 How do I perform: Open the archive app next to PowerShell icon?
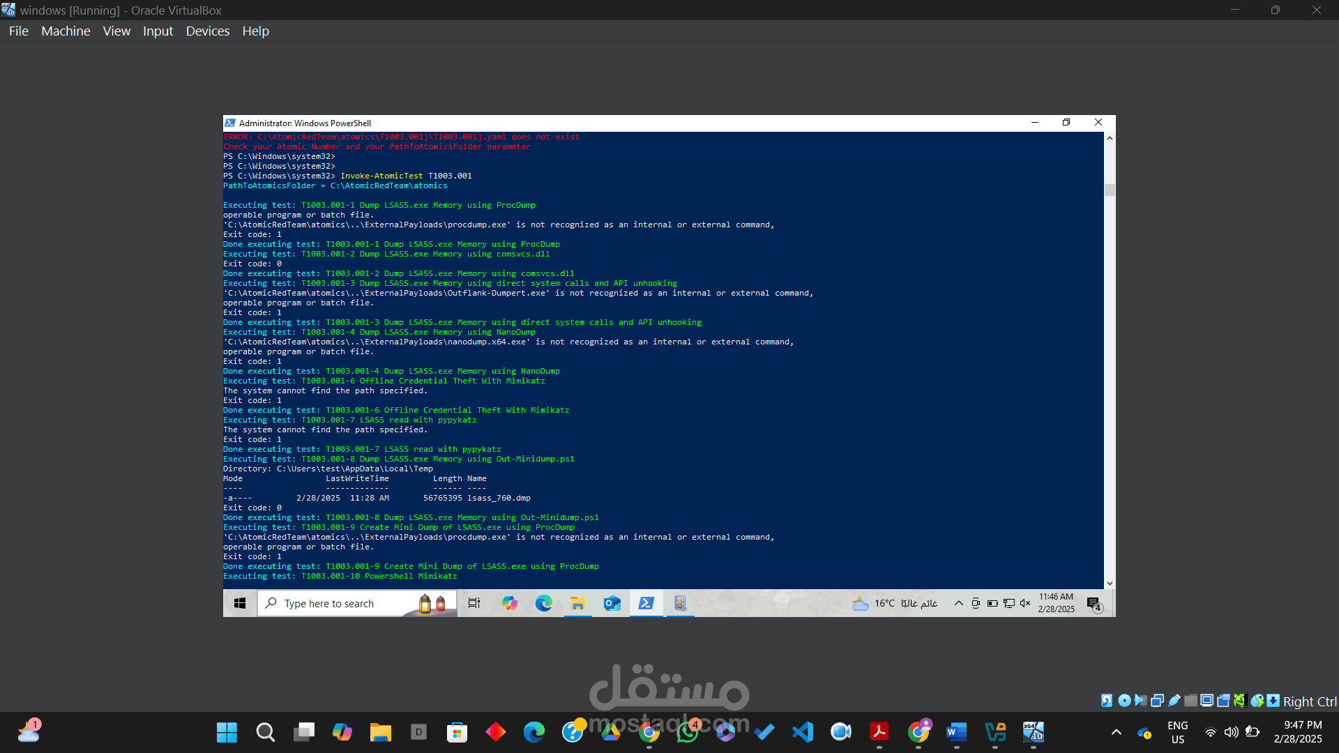point(681,603)
